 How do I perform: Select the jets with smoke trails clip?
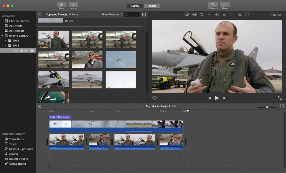121,60
